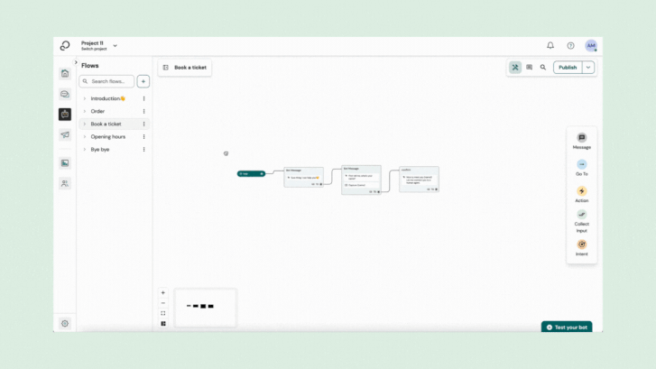
Task: Add a Message block from the palette
Action: pos(581,138)
